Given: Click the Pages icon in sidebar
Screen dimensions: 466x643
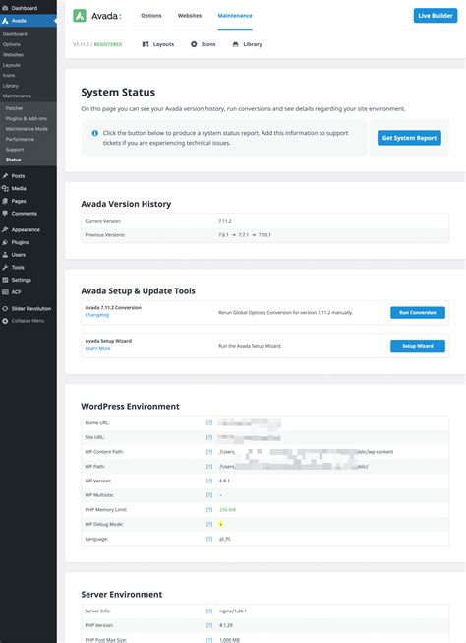Looking at the screenshot, I should [5, 201].
